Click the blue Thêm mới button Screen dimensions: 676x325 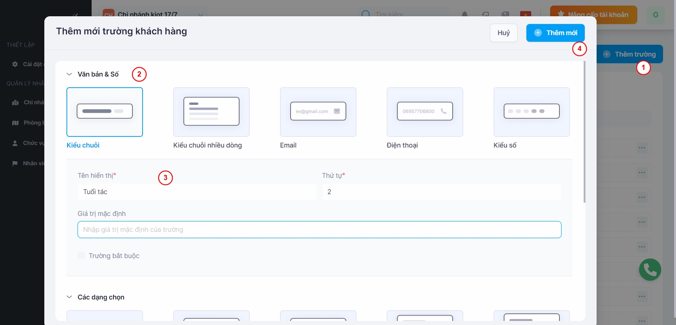coord(556,33)
